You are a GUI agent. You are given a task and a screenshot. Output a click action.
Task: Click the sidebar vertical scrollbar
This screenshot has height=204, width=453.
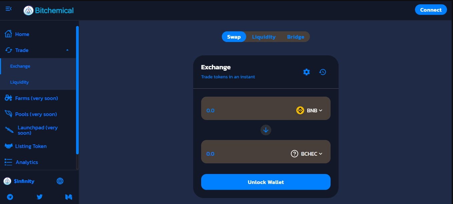77,90
